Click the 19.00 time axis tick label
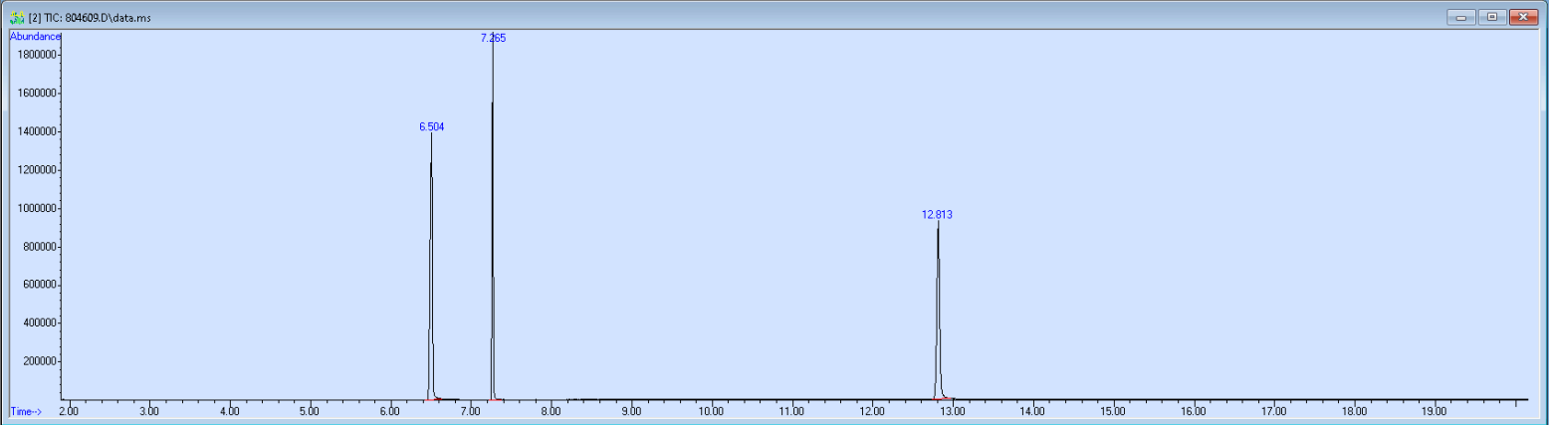Viewport: 1549px width, 425px height. pos(1435,410)
